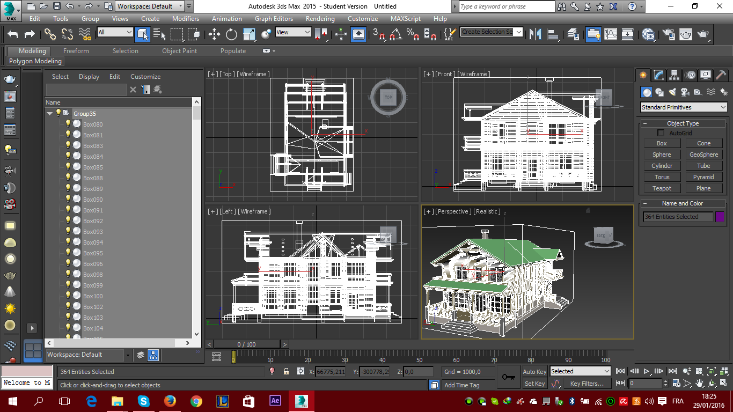Switch to the Hierarchy command panel tab

tap(675, 75)
